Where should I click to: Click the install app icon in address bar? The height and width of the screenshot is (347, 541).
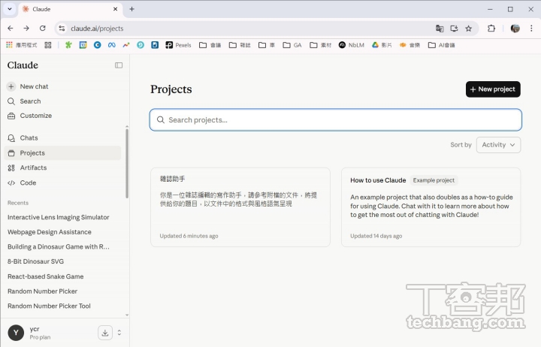point(454,29)
